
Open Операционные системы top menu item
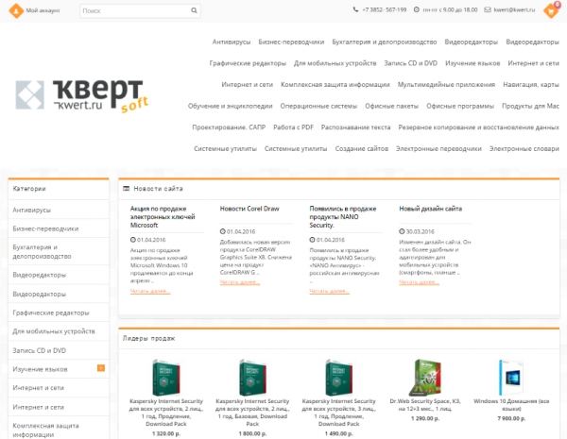click(318, 106)
